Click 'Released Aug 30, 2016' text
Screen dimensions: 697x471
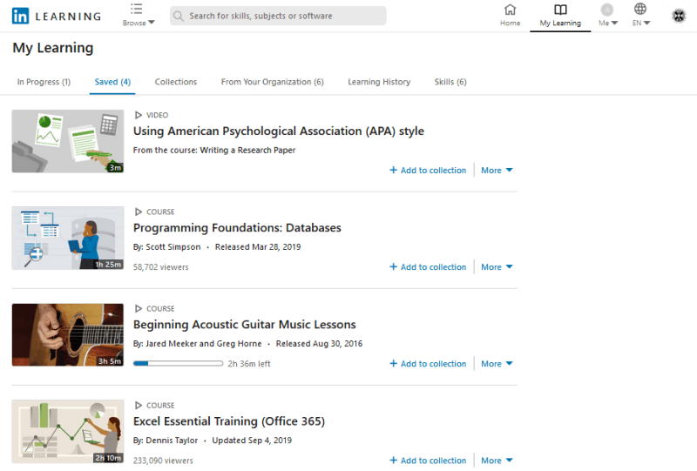click(319, 344)
